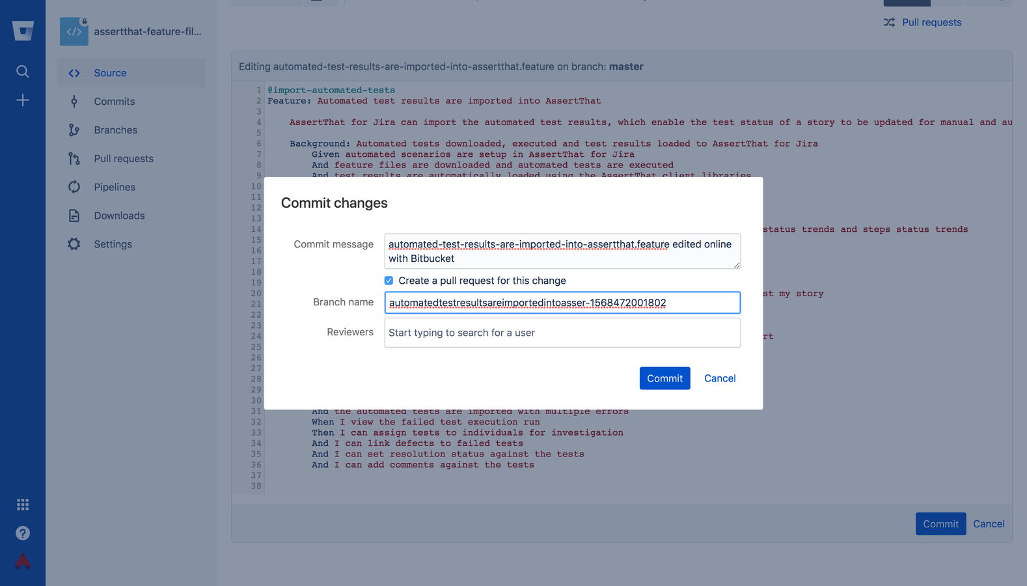Click the 'And feature files are downloaded' line
Screen dimensions: 1027x586
[493, 165]
